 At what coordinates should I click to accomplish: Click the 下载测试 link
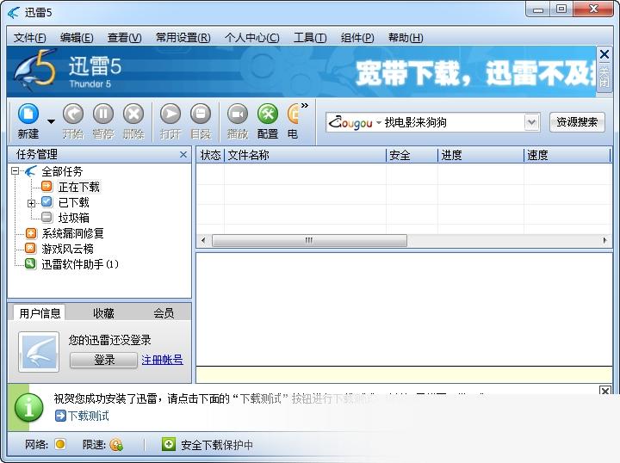click(x=88, y=416)
